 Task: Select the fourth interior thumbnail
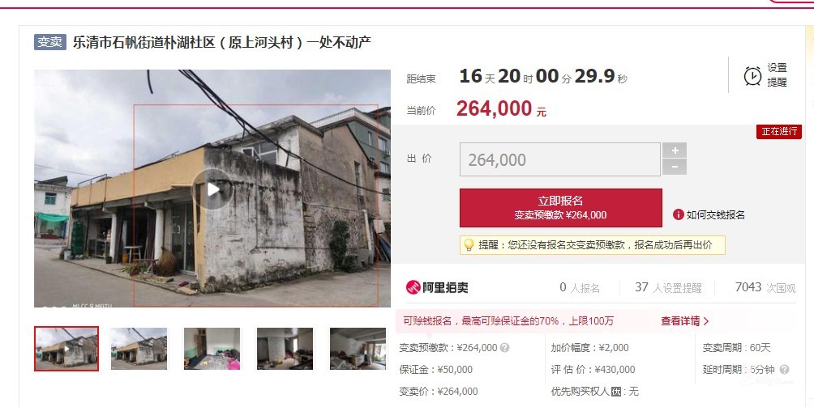coord(285,349)
